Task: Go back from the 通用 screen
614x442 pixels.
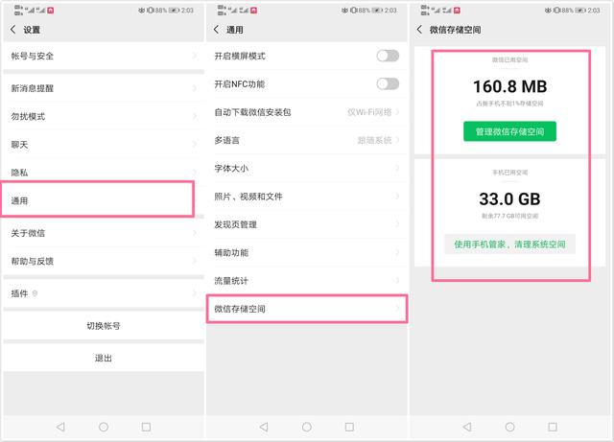Action: point(216,30)
